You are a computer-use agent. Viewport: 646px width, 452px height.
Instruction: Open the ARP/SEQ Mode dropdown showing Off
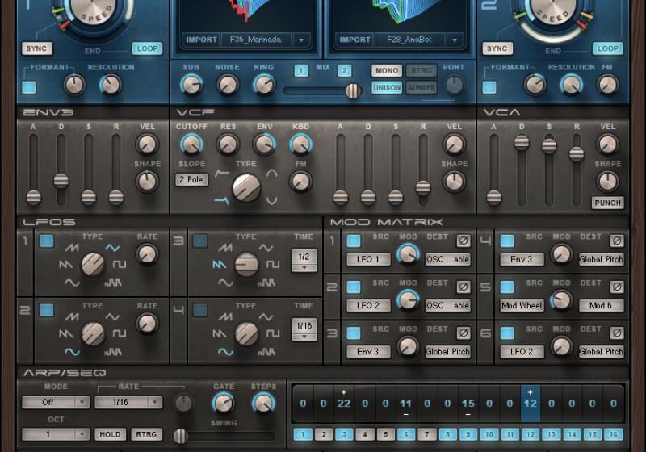[x=55, y=402]
